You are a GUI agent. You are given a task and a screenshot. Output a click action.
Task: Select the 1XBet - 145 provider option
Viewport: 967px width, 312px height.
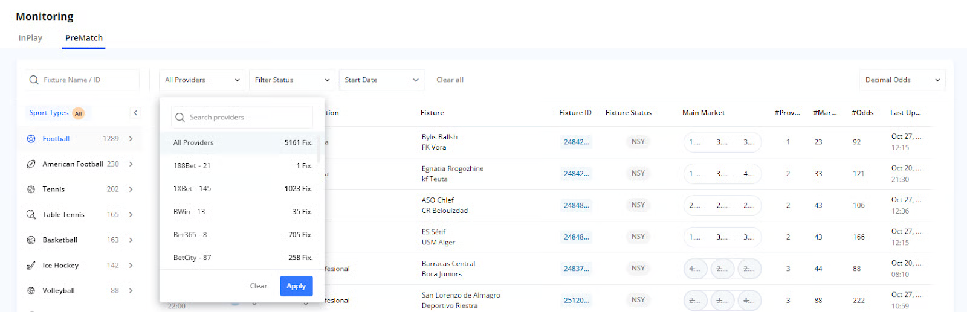tap(242, 189)
